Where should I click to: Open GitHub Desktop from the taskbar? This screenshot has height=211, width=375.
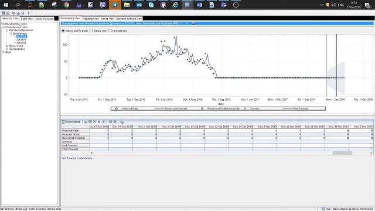coord(163,5)
